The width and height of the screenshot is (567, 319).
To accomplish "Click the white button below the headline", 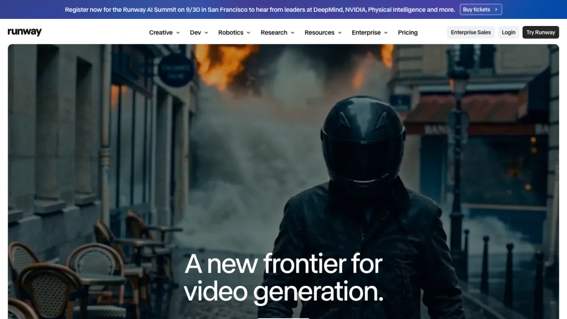I will pos(283,318).
